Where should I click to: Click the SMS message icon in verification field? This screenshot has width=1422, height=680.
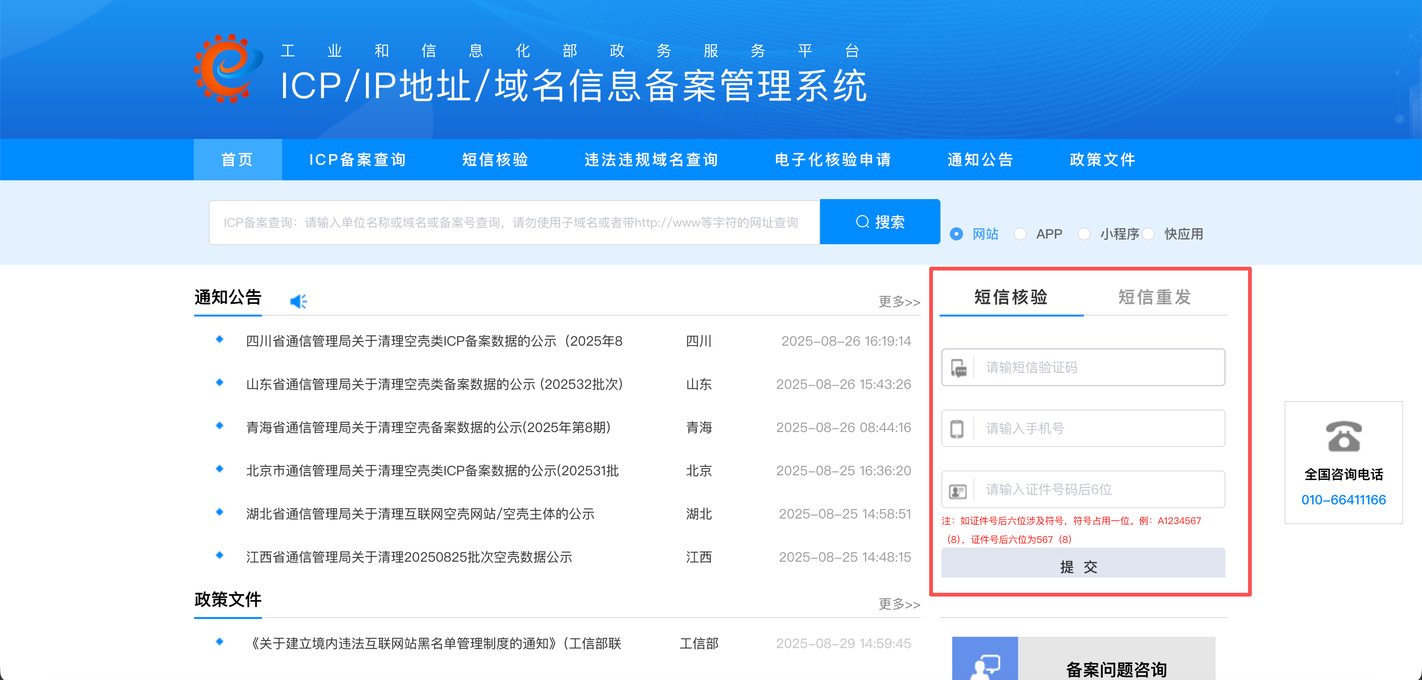tap(958, 368)
